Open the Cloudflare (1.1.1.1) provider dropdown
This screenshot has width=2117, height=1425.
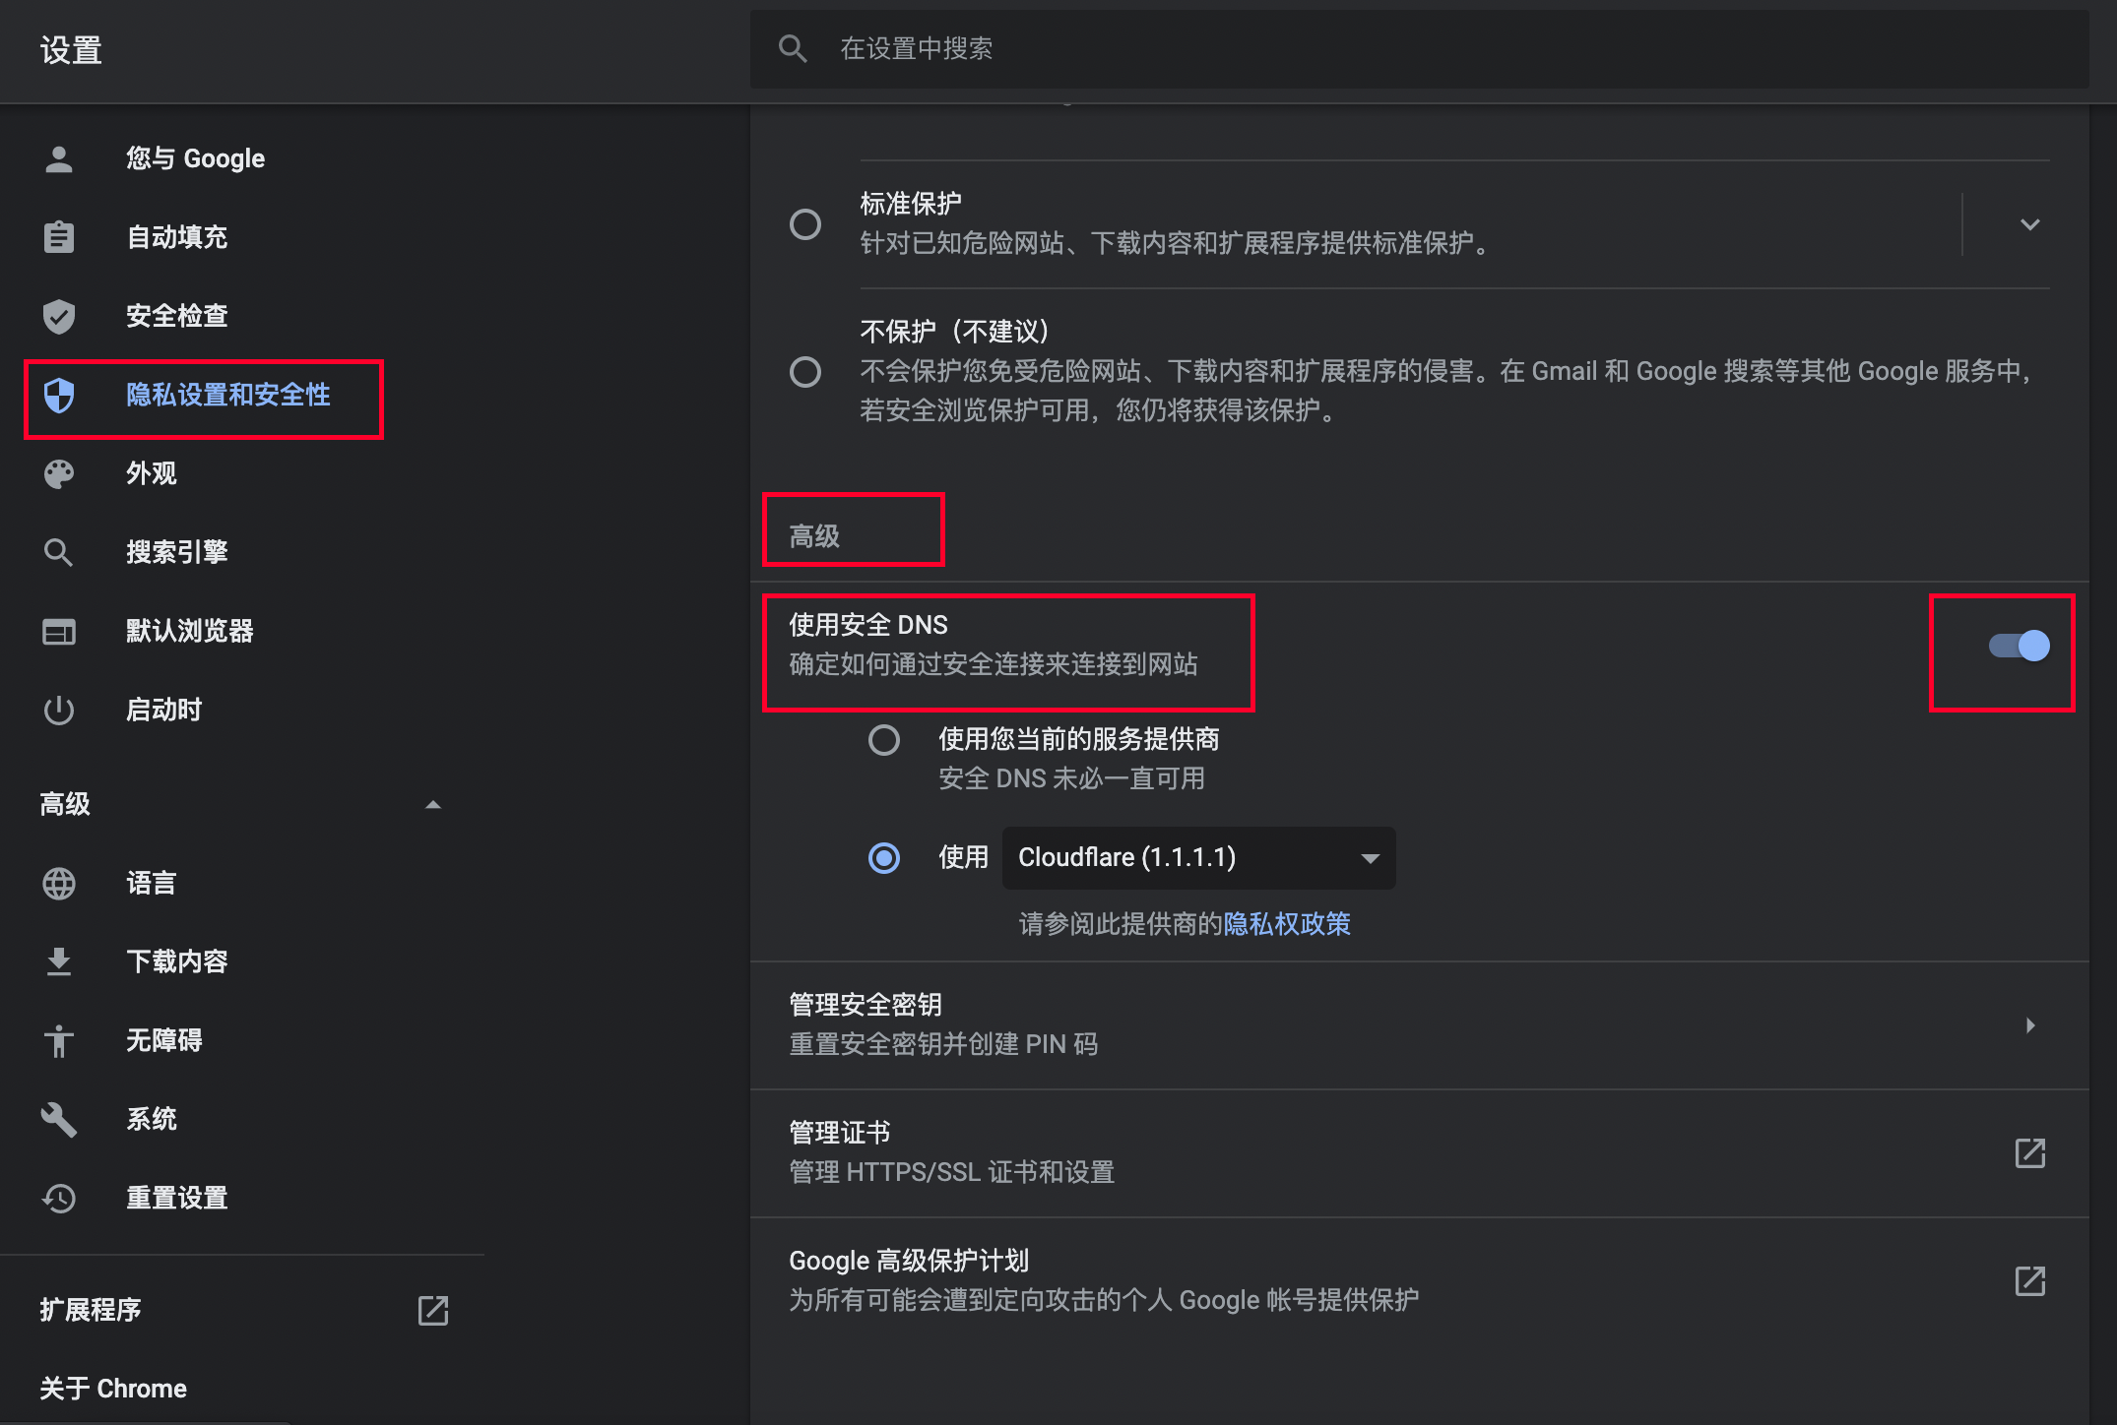[x=1198, y=857]
